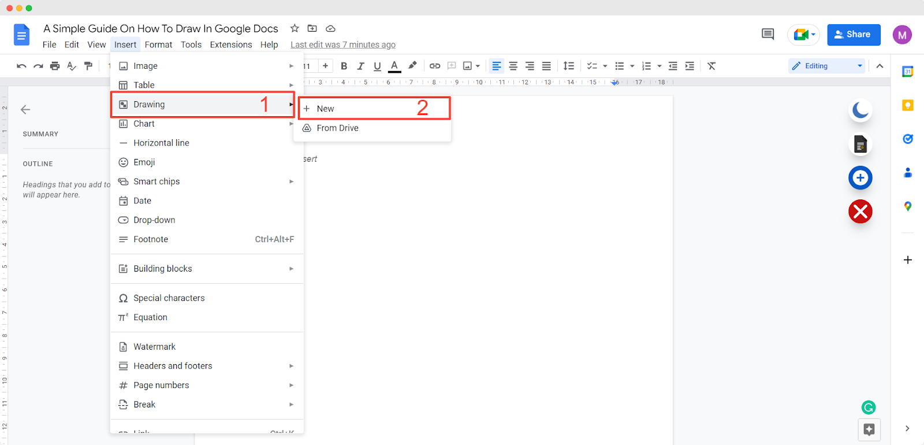Expand the Smart chips submenu
Screen dimensions: 924x445
pos(207,181)
